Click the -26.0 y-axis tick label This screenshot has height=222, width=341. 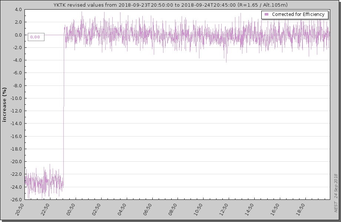pos(16,200)
